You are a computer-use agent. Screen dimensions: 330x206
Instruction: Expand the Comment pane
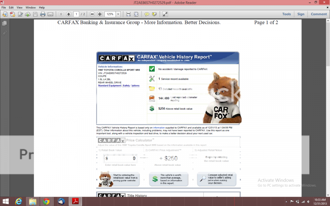(x=318, y=14)
